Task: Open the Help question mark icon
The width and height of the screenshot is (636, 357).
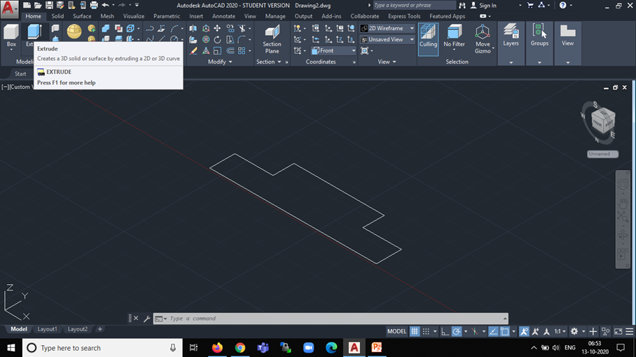Action: pyautogui.click(x=562, y=6)
